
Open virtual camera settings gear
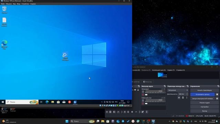point(217,99)
